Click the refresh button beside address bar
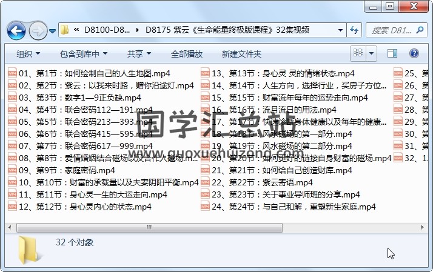This screenshot has height=272, width=433. [355, 30]
